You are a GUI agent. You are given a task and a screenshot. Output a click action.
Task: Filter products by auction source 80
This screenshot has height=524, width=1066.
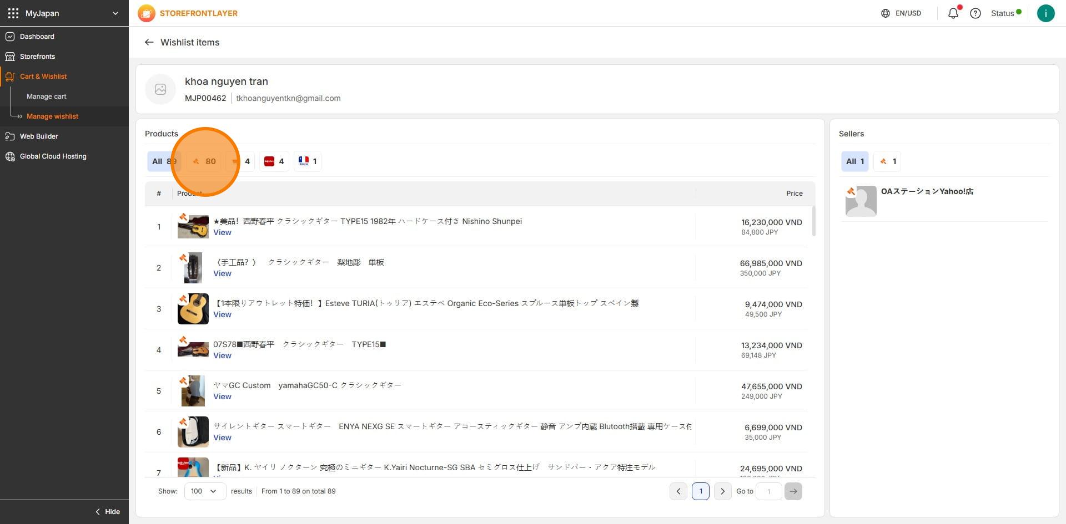[204, 161]
